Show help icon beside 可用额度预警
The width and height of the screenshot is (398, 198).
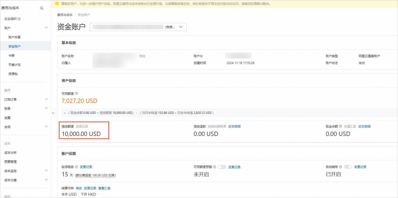click(215, 167)
